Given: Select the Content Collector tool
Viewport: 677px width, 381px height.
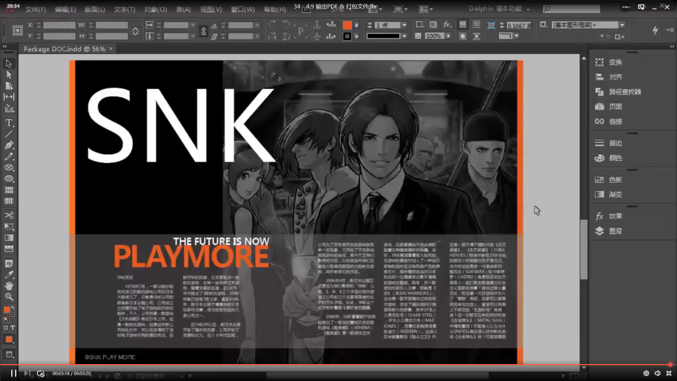Looking at the screenshot, I should [9, 108].
